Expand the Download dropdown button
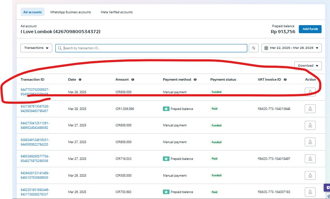Screen dimensions: 330x199 tap(308, 66)
